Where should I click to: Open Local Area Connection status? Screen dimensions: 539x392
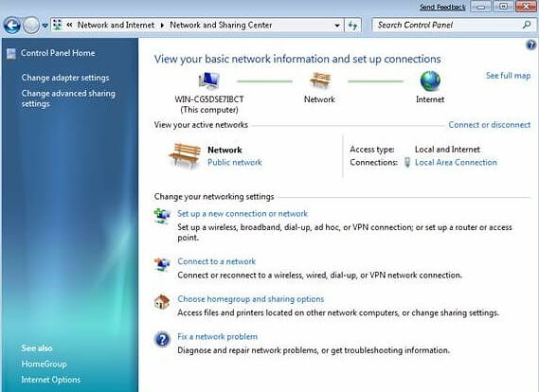(456, 162)
